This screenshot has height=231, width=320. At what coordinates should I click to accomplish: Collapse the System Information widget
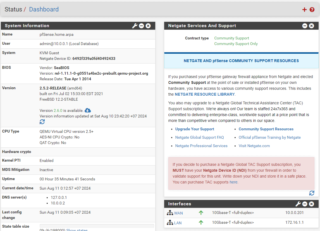click(141, 26)
